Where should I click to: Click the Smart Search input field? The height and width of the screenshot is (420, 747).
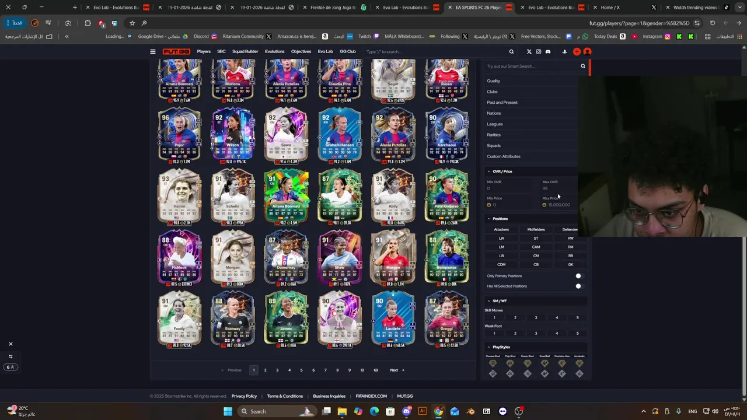(x=532, y=66)
